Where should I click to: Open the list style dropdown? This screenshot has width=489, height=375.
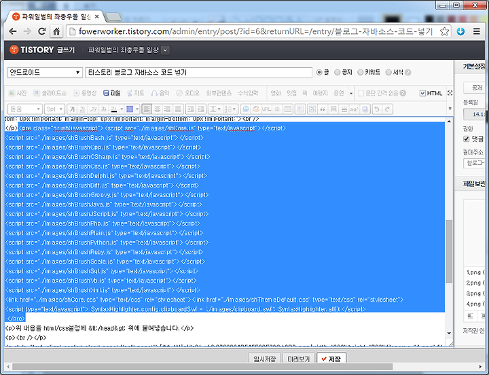point(231,109)
